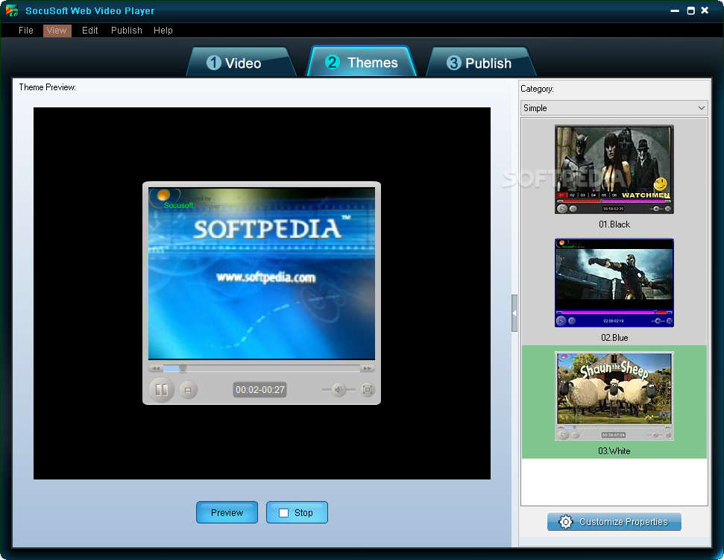The width and height of the screenshot is (724, 560).
Task: Click the gear icon on Customize Properties
Action: click(x=566, y=522)
